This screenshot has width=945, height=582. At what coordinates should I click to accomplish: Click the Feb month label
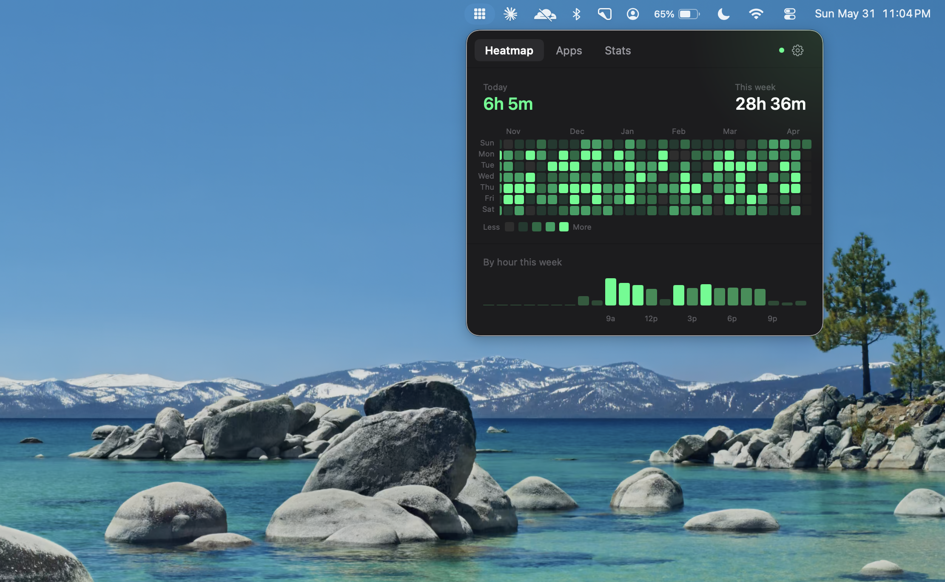pyautogui.click(x=678, y=131)
